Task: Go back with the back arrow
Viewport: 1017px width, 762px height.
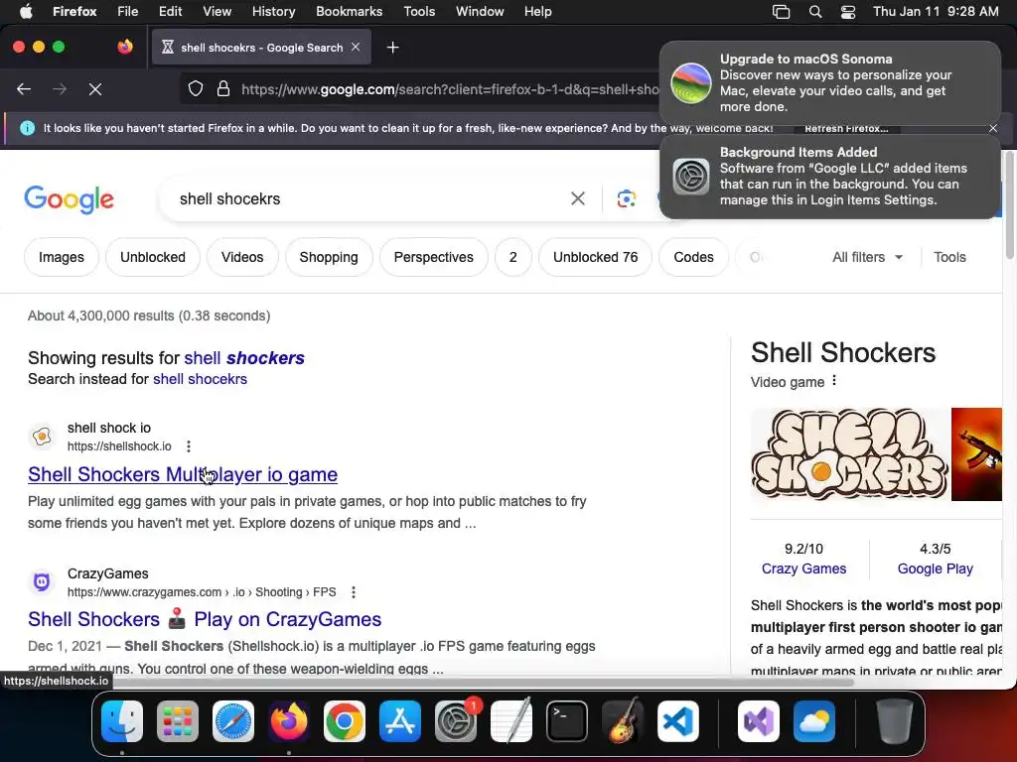Action: (x=24, y=88)
